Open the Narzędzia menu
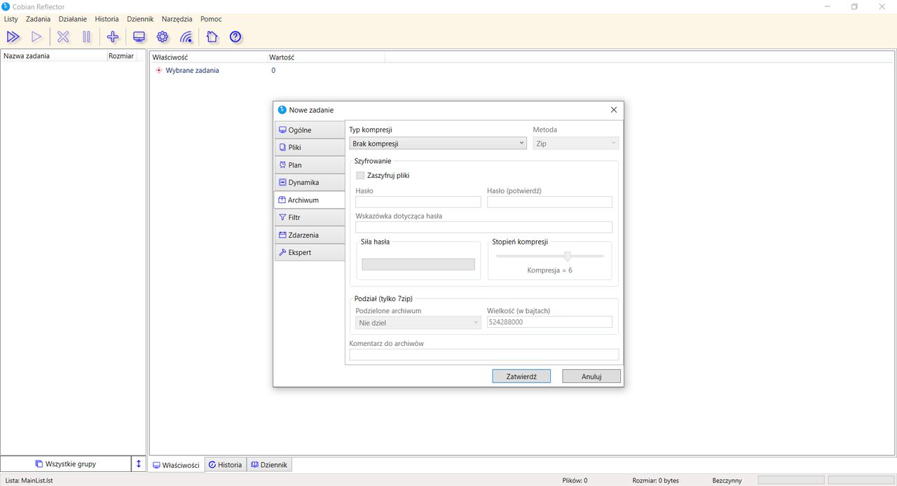897x486 pixels. 177,19
